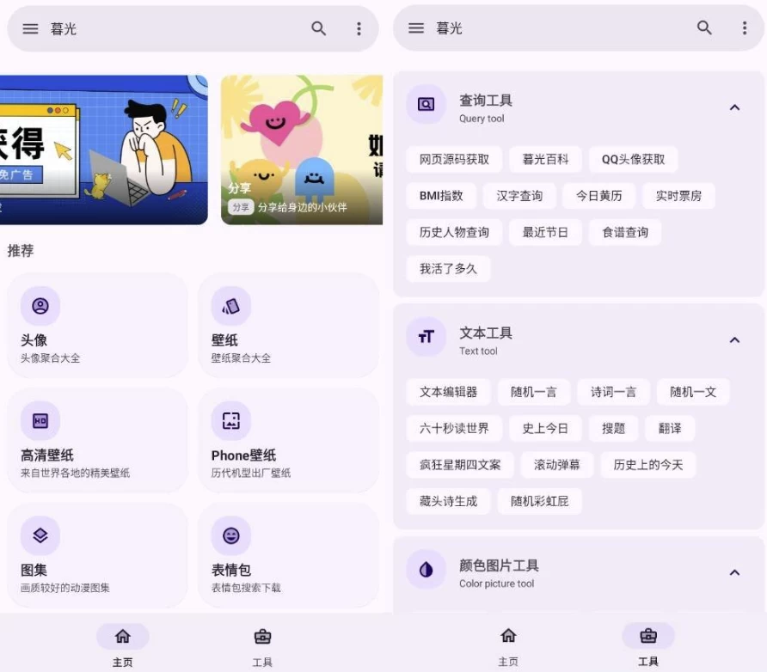
Task: Collapse the 文本工具 section with its chevron
Action: (x=734, y=339)
